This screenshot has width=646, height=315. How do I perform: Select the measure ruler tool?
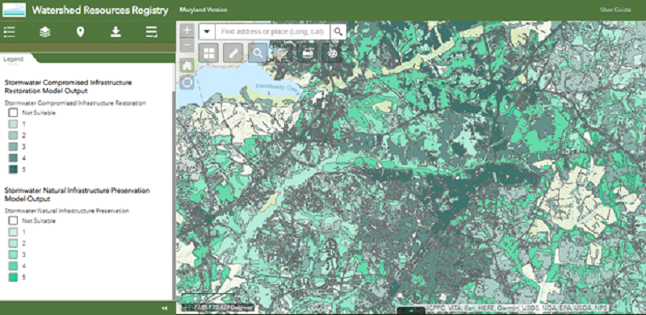(233, 52)
